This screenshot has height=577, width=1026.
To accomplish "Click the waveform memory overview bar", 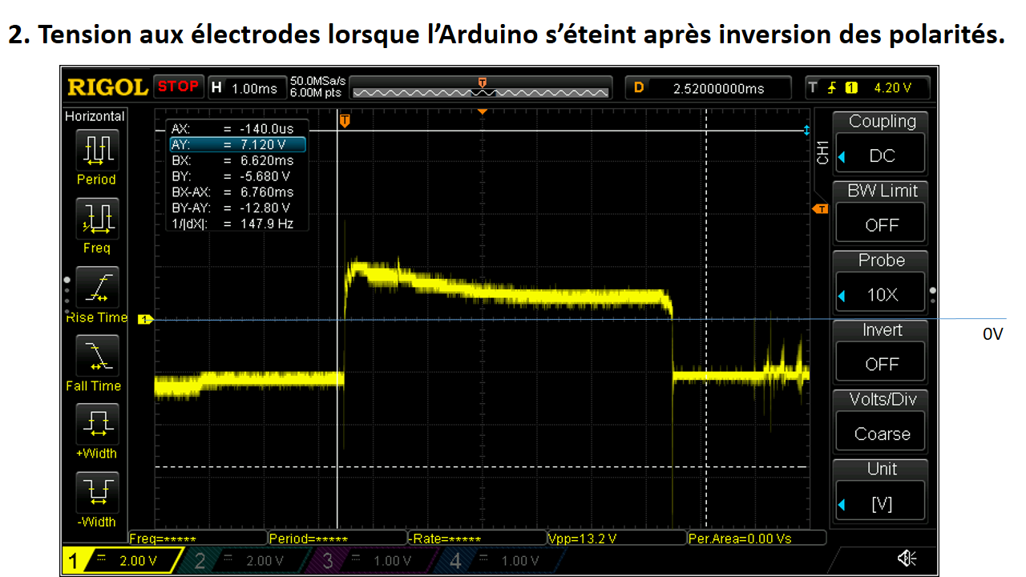I will coord(482,89).
